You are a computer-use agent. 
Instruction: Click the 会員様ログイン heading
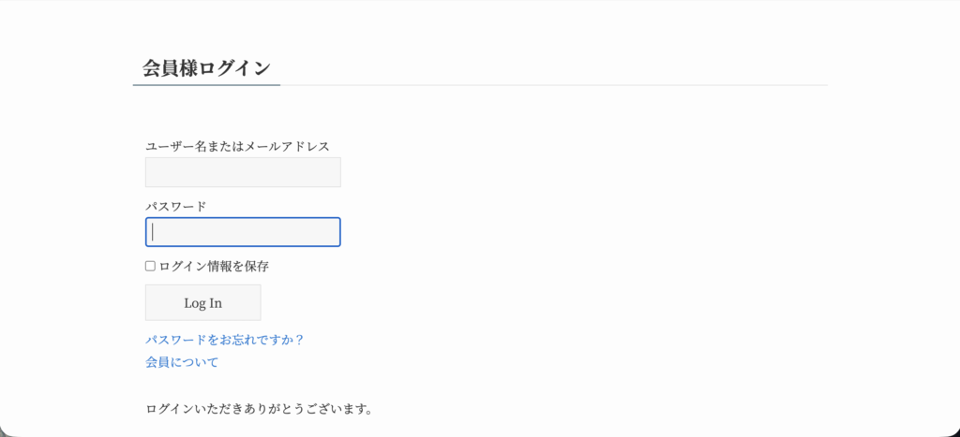(x=206, y=67)
